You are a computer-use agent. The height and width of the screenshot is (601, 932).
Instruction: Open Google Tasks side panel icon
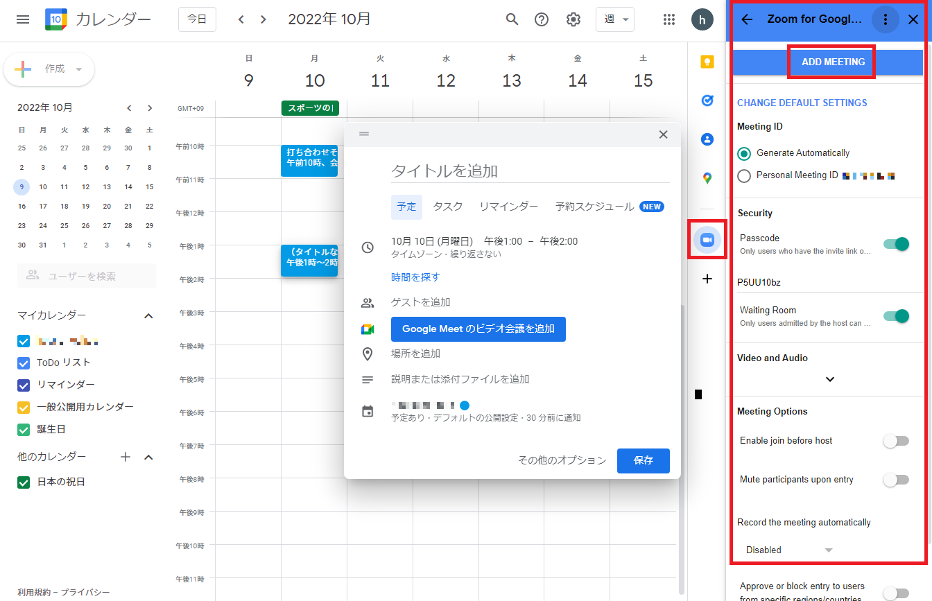(x=707, y=101)
